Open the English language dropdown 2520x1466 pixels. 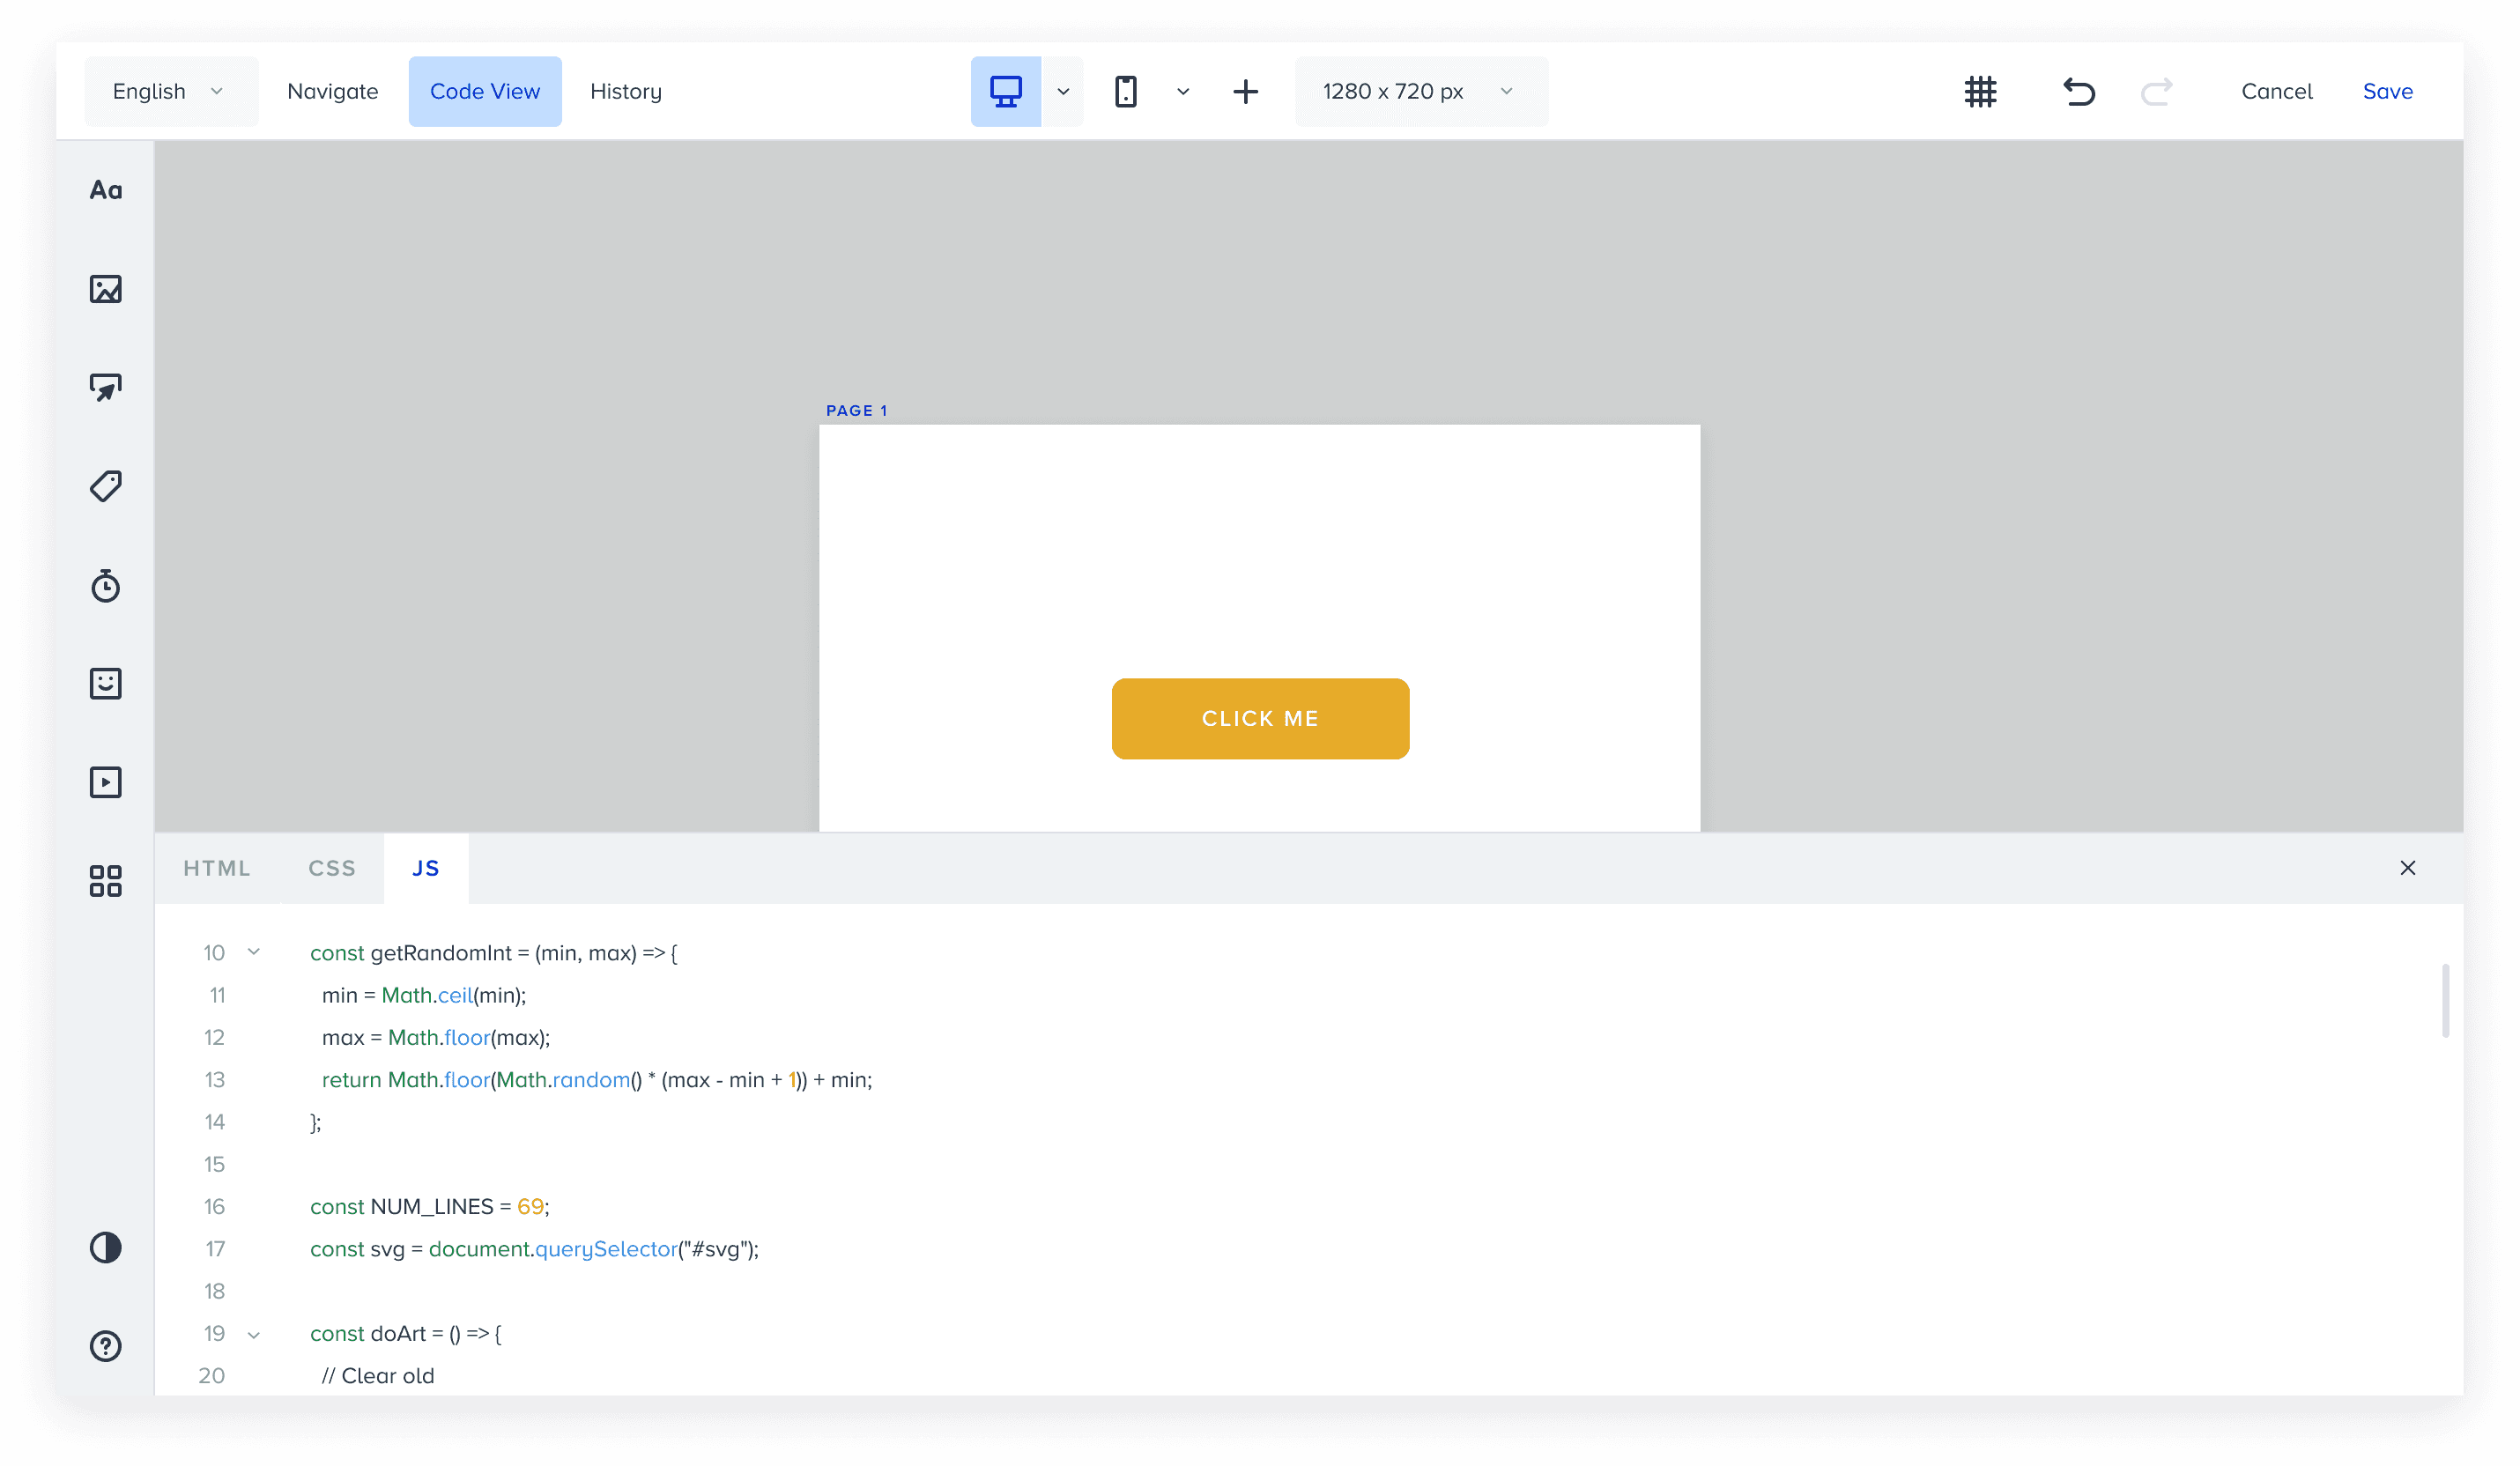click(x=169, y=92)
